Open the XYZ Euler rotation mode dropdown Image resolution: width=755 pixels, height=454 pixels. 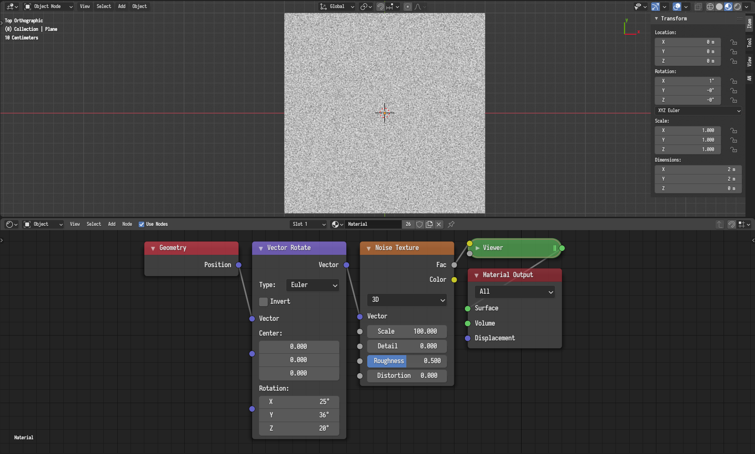698,111
